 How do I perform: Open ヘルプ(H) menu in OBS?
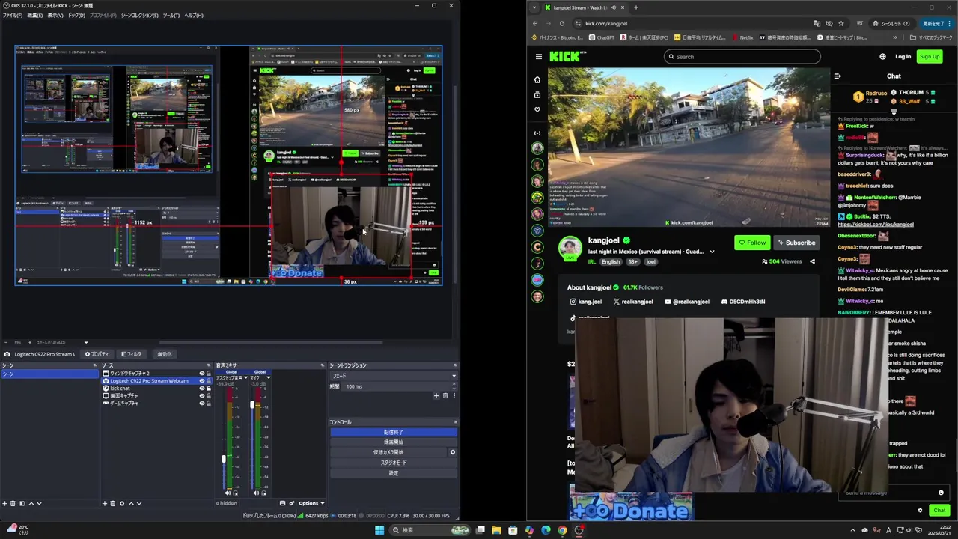click(193, 16)
